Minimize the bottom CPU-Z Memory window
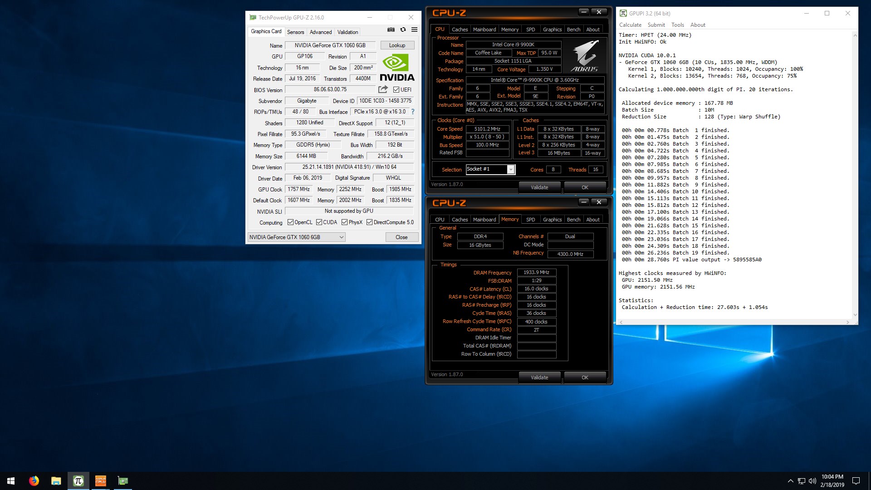The width and height of the screenshot is (871, 490). pos(584,202)
